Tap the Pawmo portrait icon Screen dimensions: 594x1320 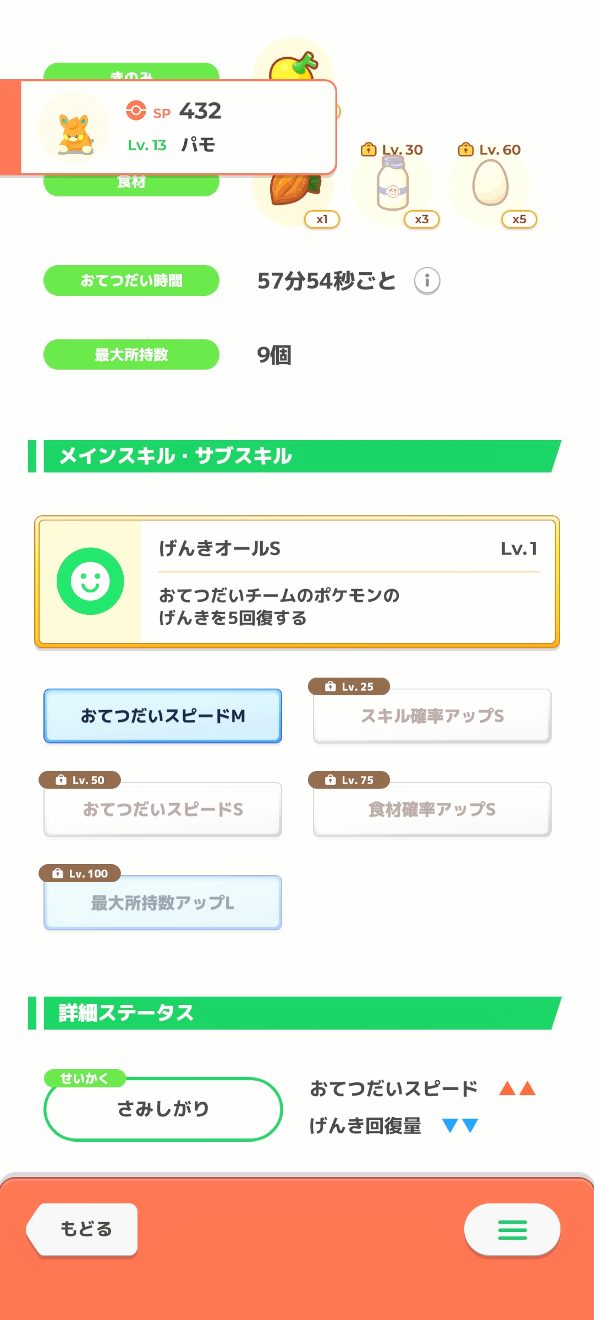click(74, 128)
